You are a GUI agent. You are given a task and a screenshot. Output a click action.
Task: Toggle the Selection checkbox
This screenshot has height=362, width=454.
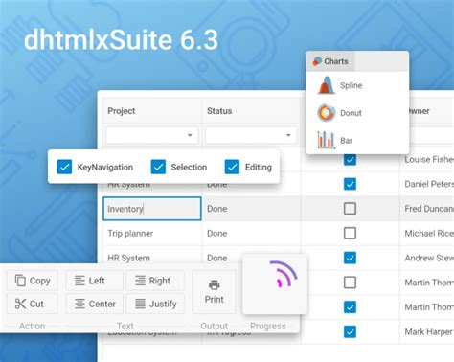(158, 167)
